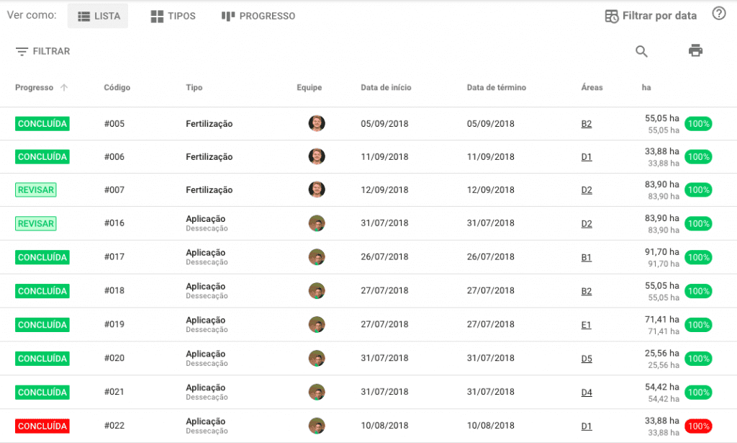Switch to TIPOS view
737x443 pixels.
pyautogui.click(x=173, y=16)
